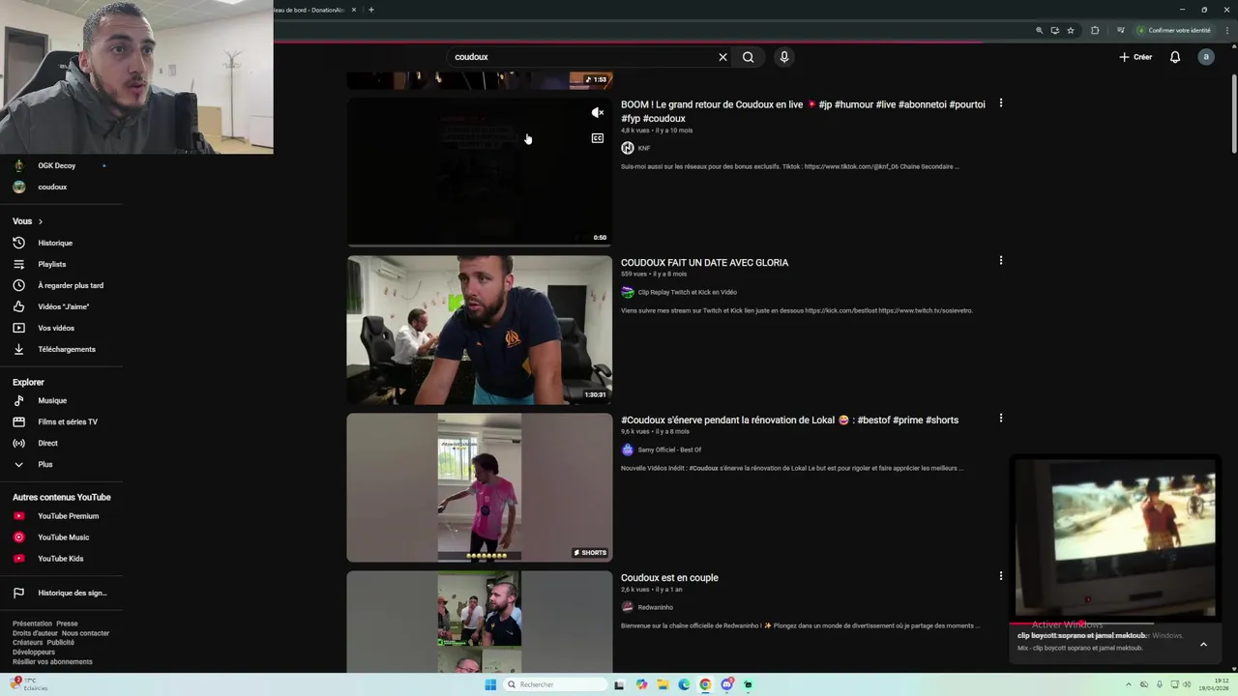Play the Lokal rénovation shorts thumbnail
Viewport: 1238px width, 696px height.
coord(480,487)
